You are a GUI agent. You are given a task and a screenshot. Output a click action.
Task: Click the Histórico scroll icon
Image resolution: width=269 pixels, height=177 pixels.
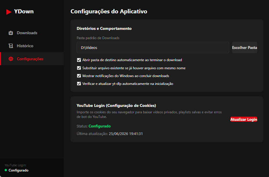click(11, 46)
